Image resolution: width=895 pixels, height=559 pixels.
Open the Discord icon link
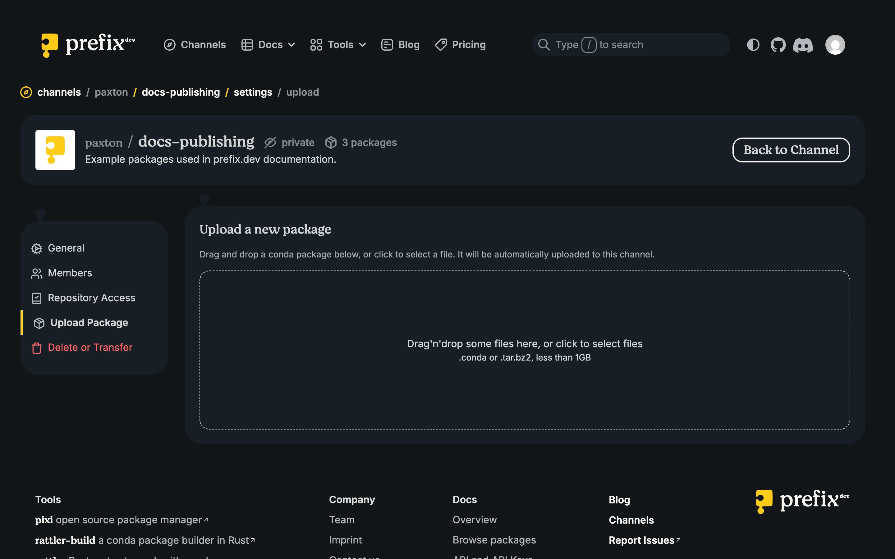click(x=803, y=45)
